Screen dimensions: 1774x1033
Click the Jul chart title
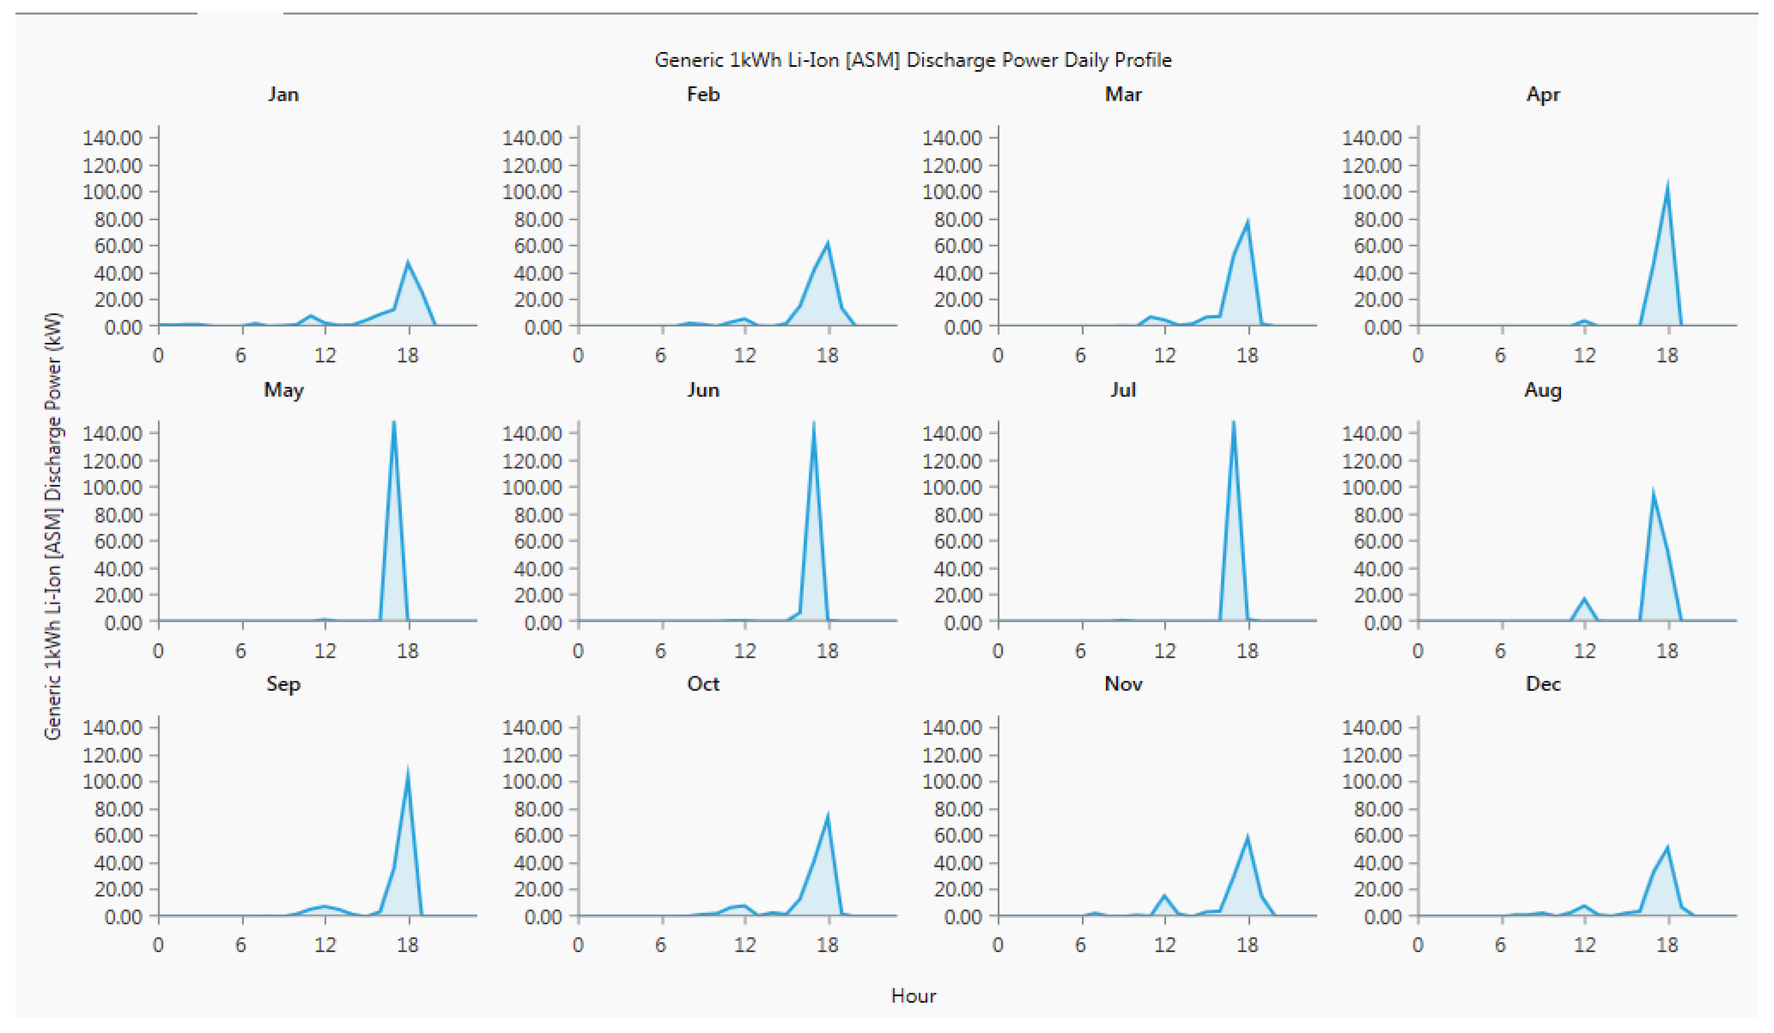tap(1123, 390)
